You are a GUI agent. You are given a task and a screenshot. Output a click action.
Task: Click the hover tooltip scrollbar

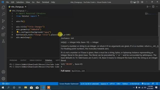pos(159,53)
